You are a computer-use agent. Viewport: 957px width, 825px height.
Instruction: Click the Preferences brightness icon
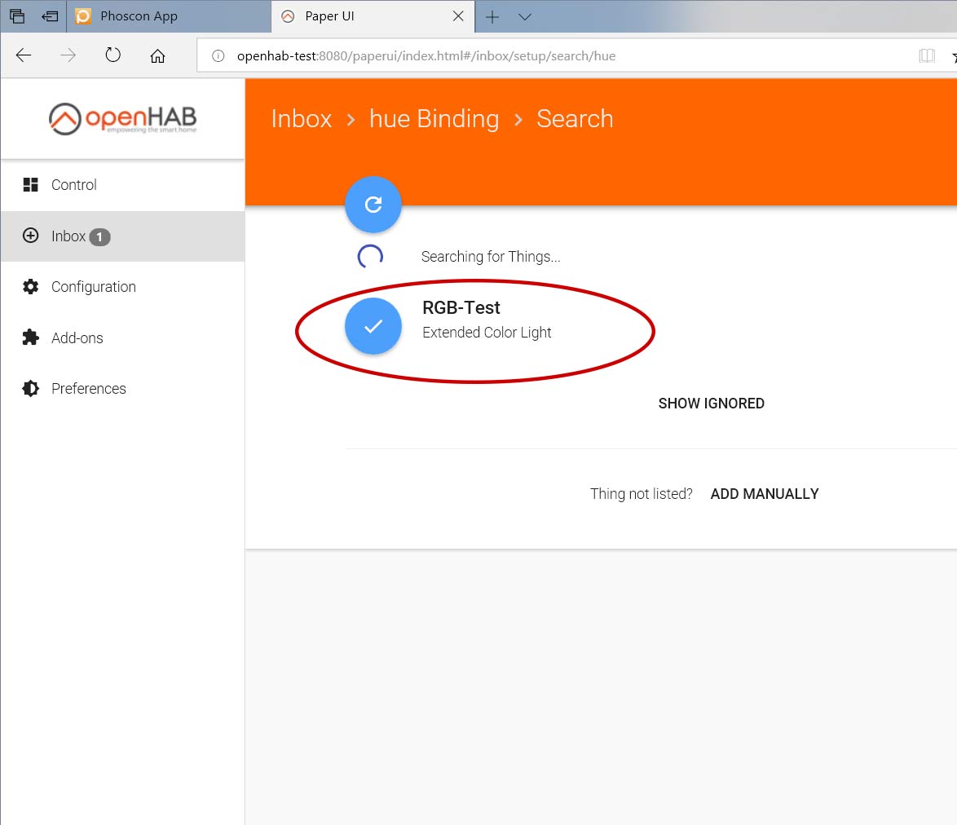[x=30, y=389]
